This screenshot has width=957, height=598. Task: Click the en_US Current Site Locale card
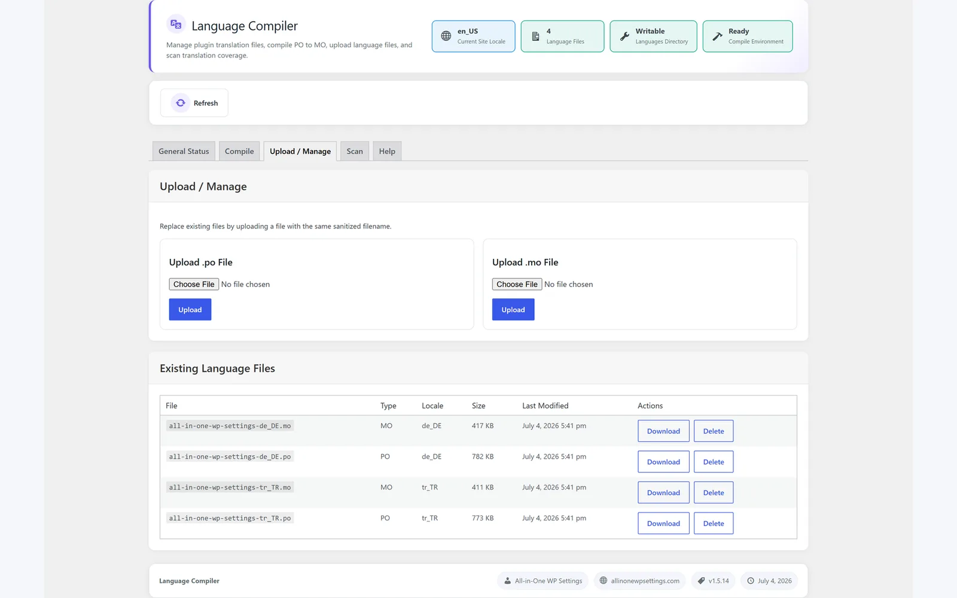coord(473,36)
